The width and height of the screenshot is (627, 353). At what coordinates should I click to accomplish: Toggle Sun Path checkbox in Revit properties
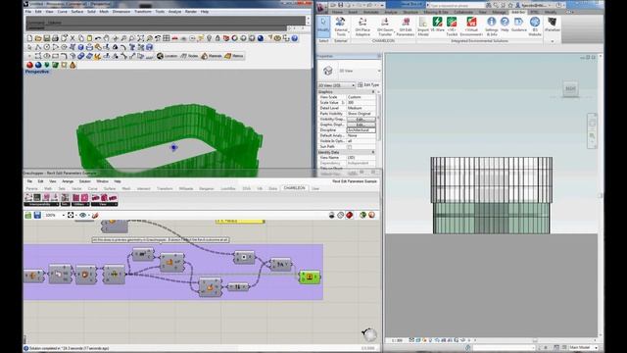pos(350,147)
